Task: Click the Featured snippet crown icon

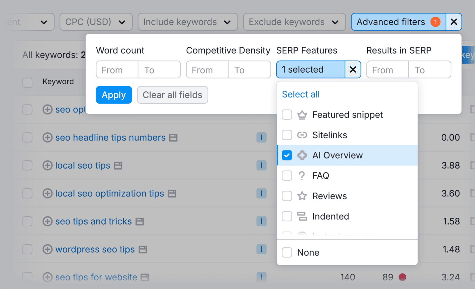Action: (302, 114)
